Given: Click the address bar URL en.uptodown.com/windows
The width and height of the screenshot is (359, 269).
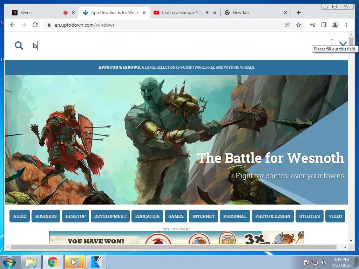Looking at the screenshot, I should coord(84,25).
